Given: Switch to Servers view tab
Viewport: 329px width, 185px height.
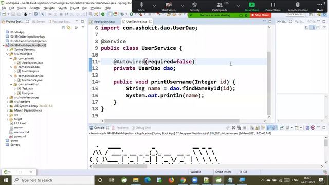Looking at the screenshot, I should pyautogui.click(x=39, y=22).
